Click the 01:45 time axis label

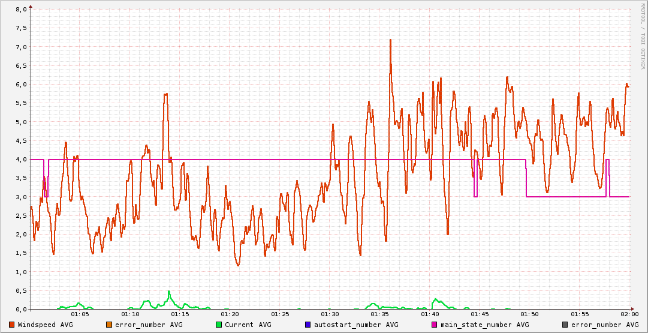click(480, 314)
